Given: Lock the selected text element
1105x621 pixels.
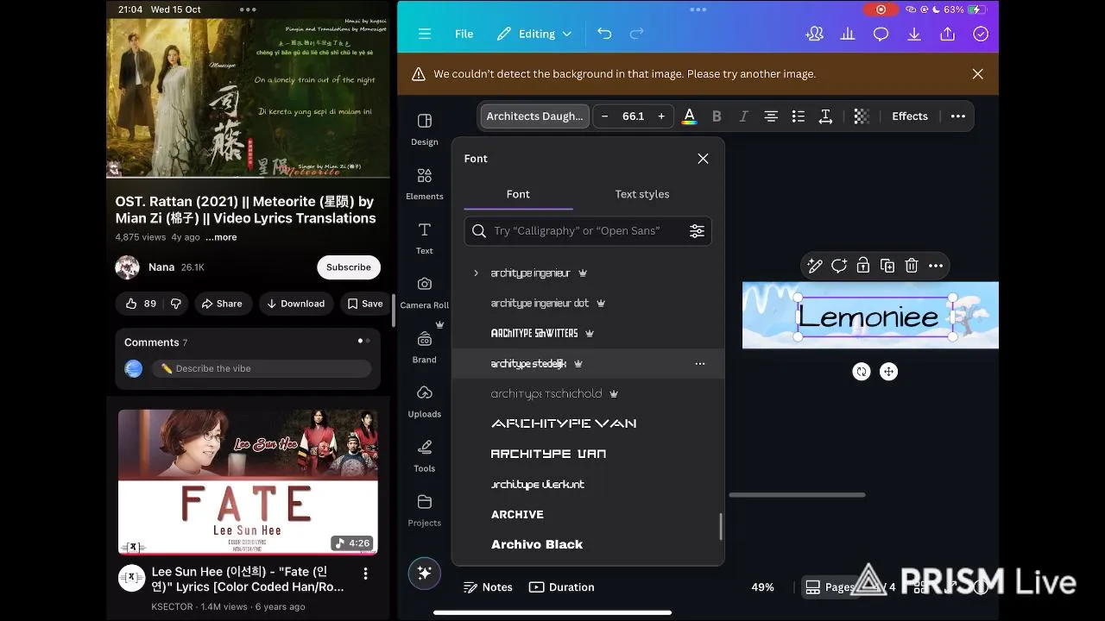Looking at the screenshot, I should click(x=863, y=266).
